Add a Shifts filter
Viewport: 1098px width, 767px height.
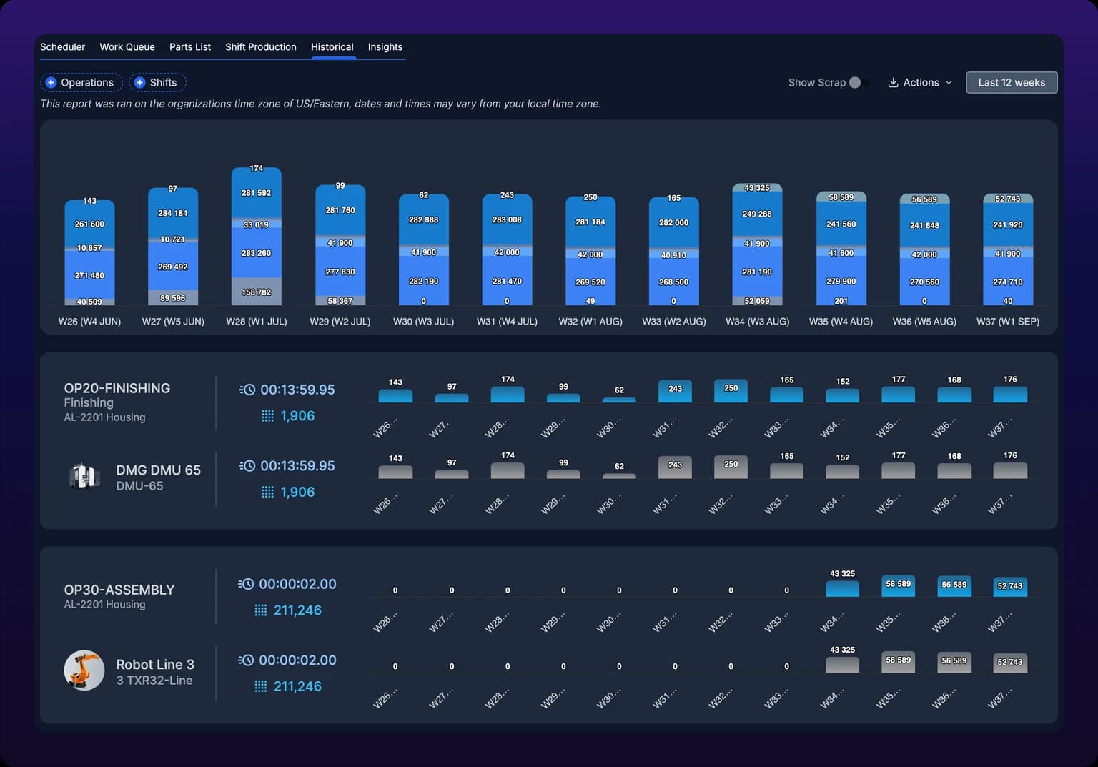click(157, 83)
